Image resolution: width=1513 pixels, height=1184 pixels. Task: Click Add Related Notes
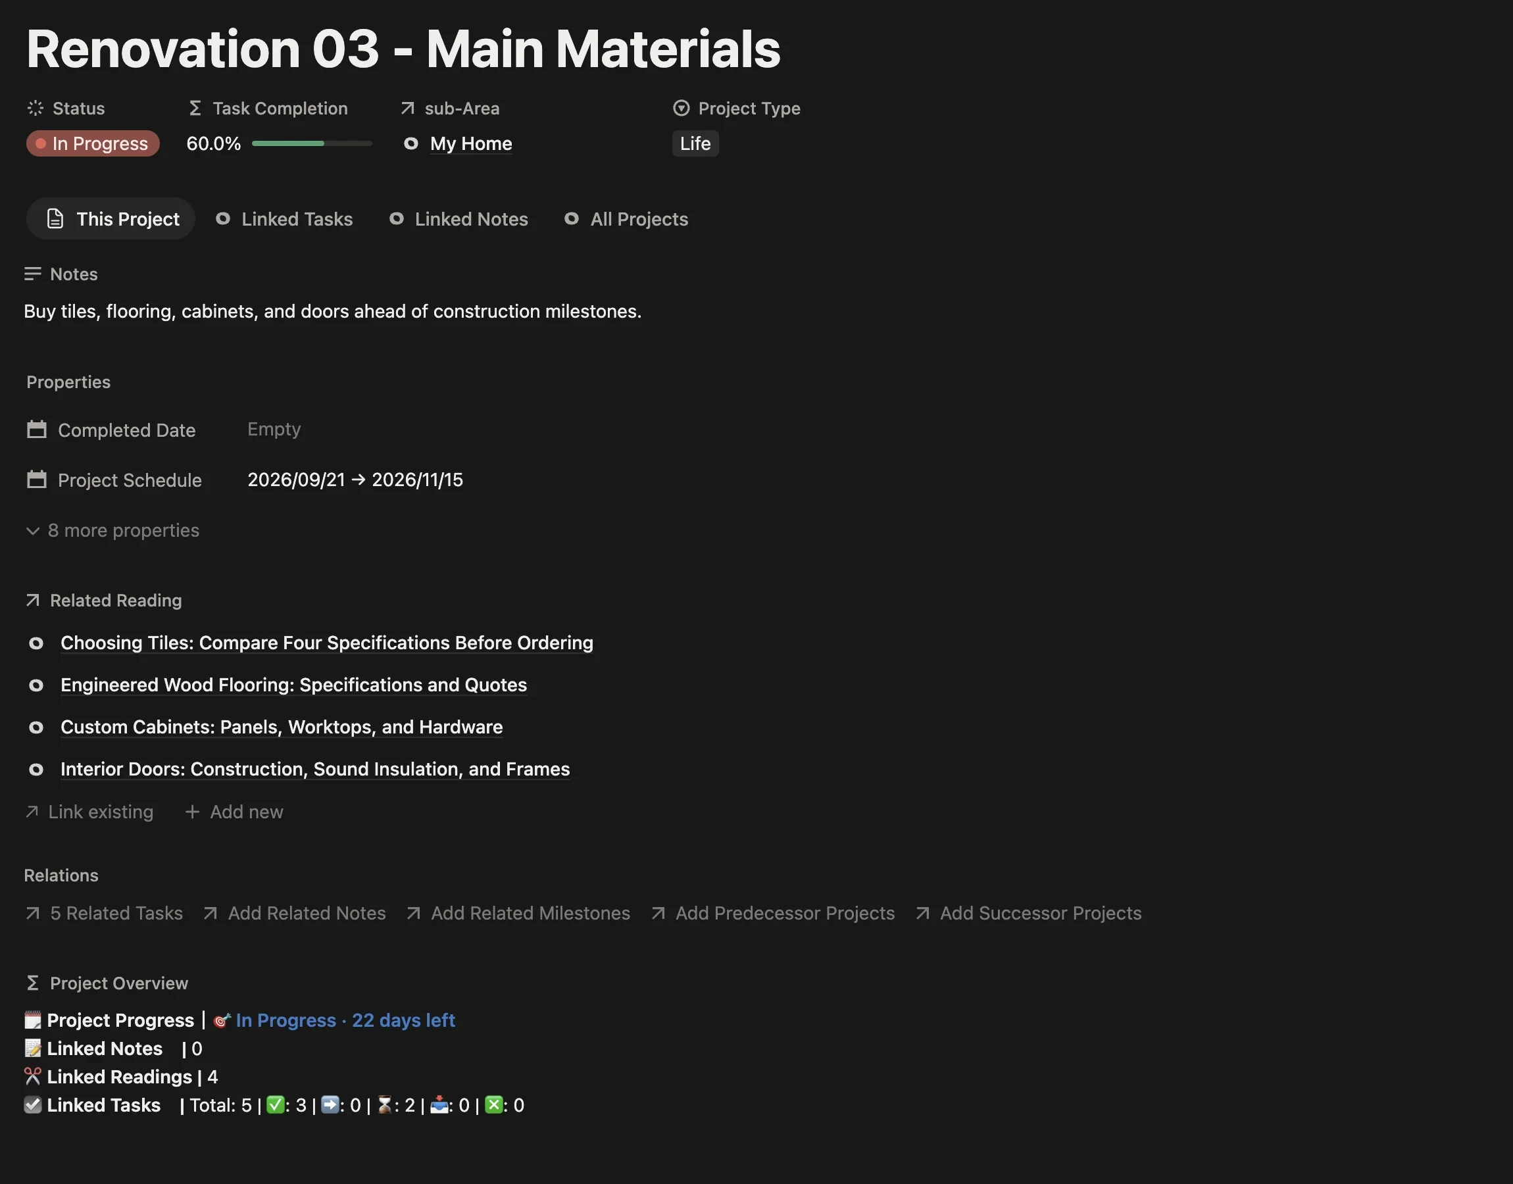(295, 913)
